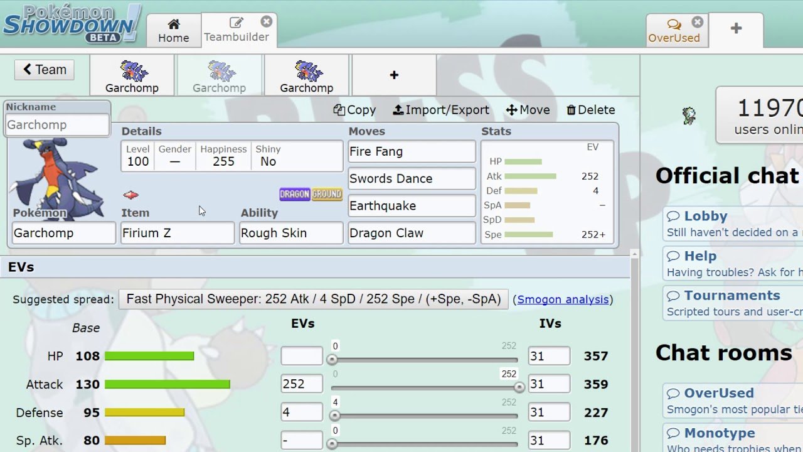Click the Ground type badge

(327, 195)
